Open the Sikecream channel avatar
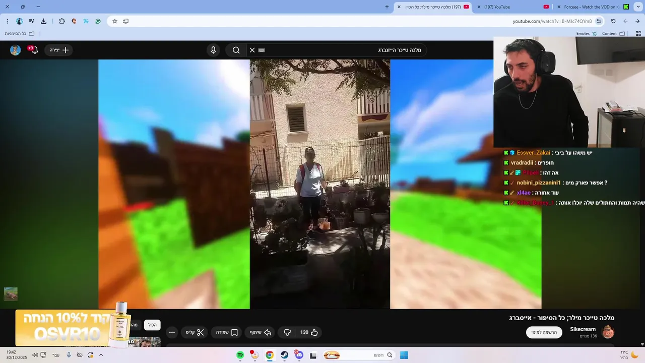Image resolution: width=645 pixels, height=363 pixels. pos(608,332)
